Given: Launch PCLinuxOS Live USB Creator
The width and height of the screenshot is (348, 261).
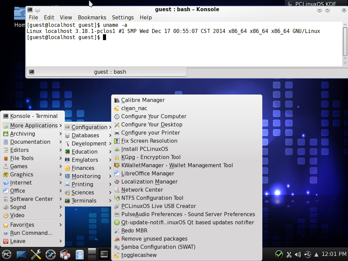Looking at the screenshot, I should [x=187, y=206].
